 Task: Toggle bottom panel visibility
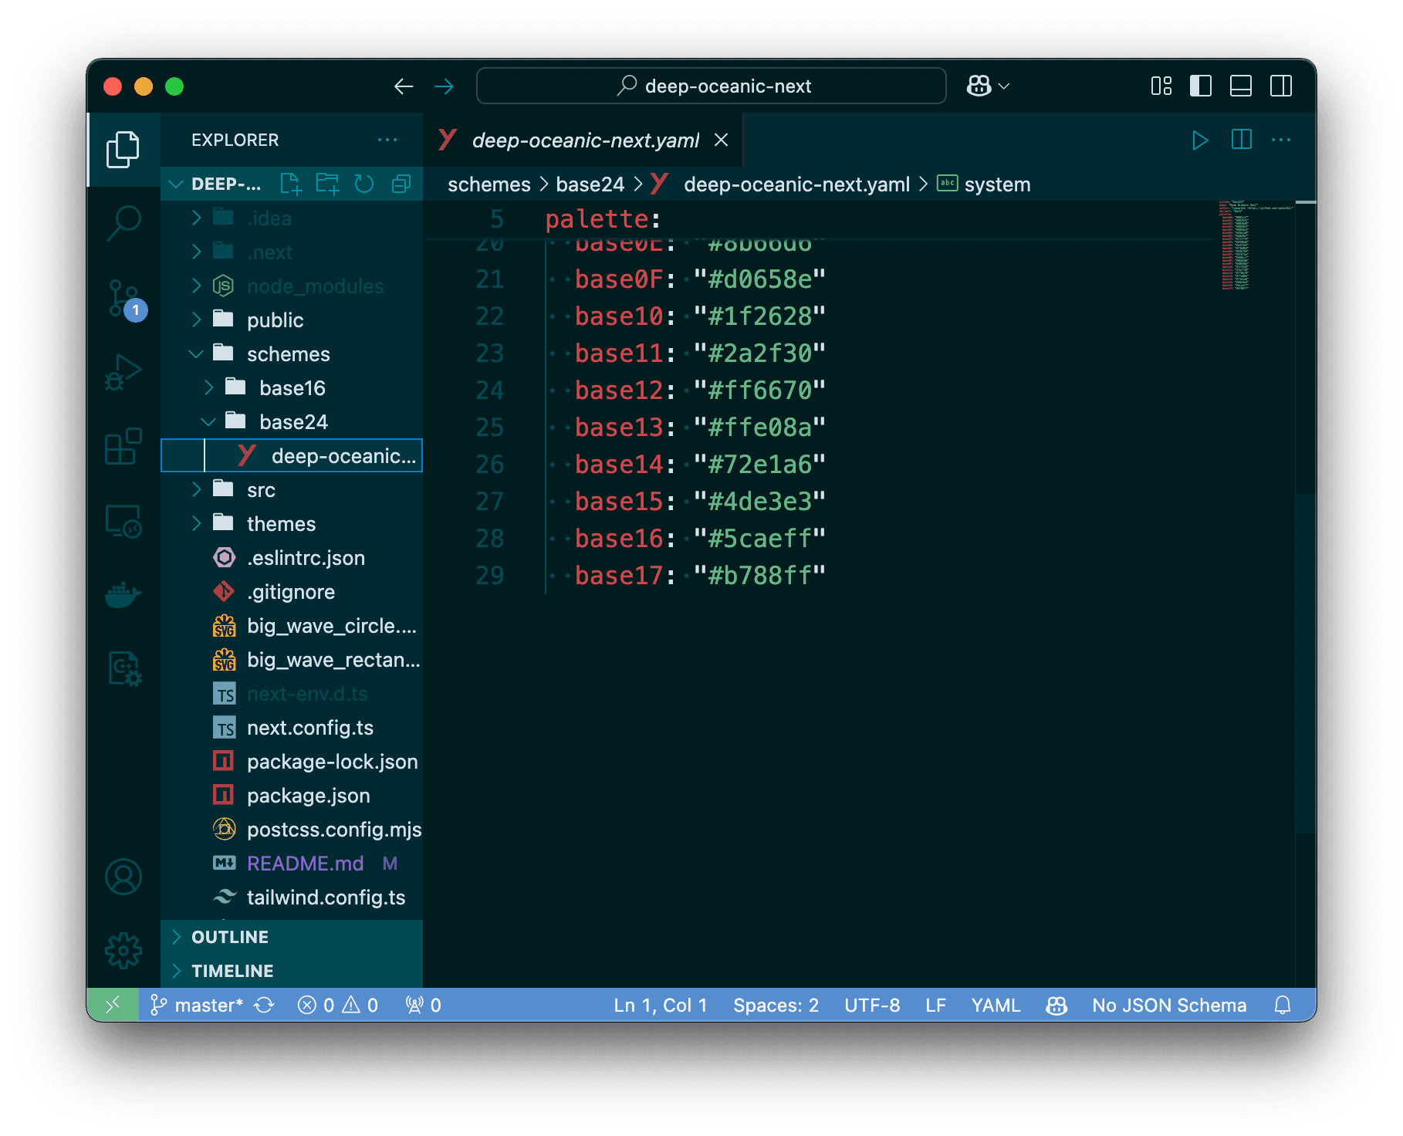[x=1240, y=86]
